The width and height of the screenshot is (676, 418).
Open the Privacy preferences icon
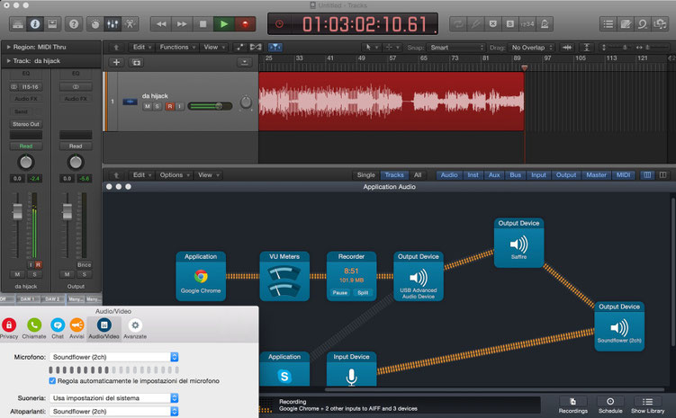tap(9, 328)
